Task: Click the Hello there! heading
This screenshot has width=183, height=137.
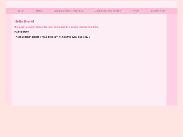Action: [24, 21]
